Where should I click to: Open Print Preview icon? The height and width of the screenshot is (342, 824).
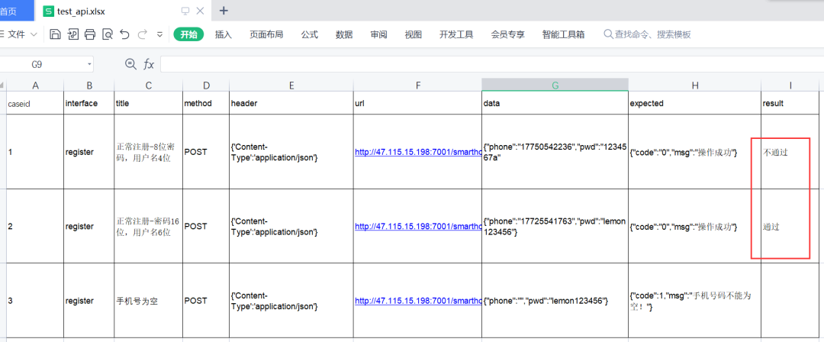pos(108,34)
